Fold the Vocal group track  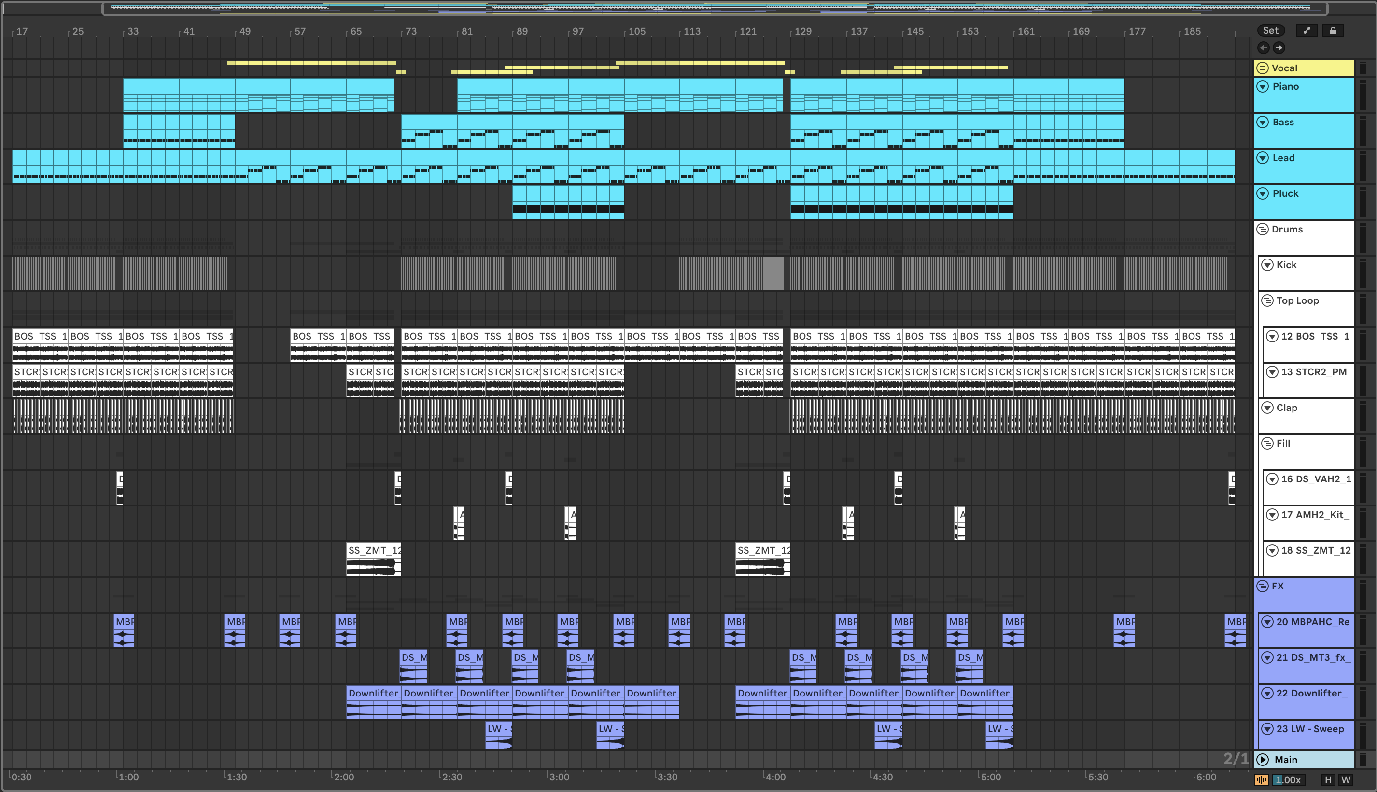(x=1262, y=68)
